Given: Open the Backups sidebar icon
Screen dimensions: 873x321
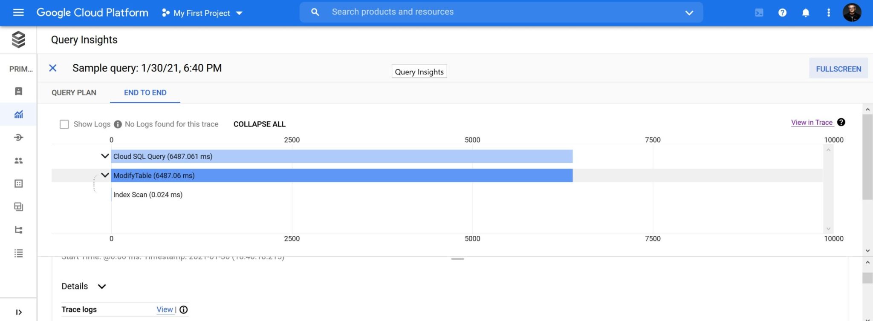Looking at the screenshot, I should 18,206.
